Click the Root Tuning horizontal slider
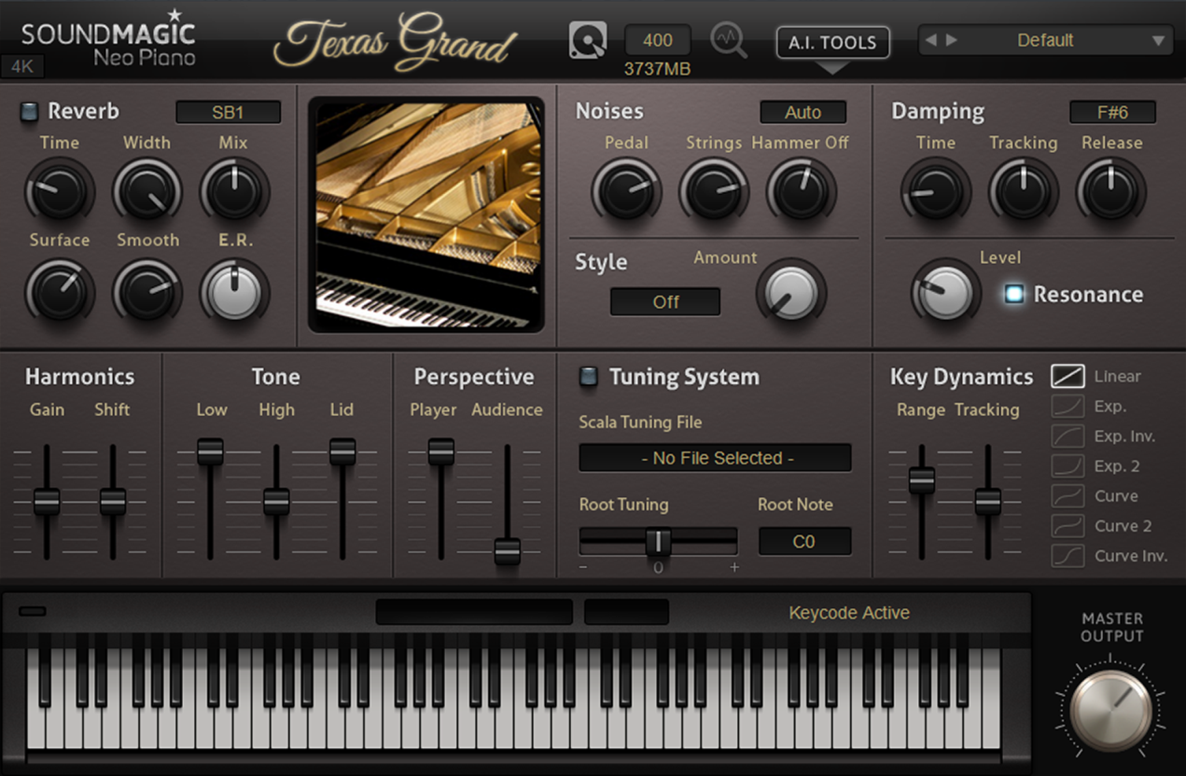 [x=658, y=541]
